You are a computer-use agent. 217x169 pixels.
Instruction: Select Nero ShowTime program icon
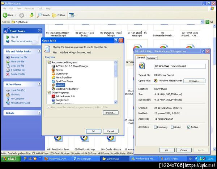pyautogui.click(x=53, y=77)
